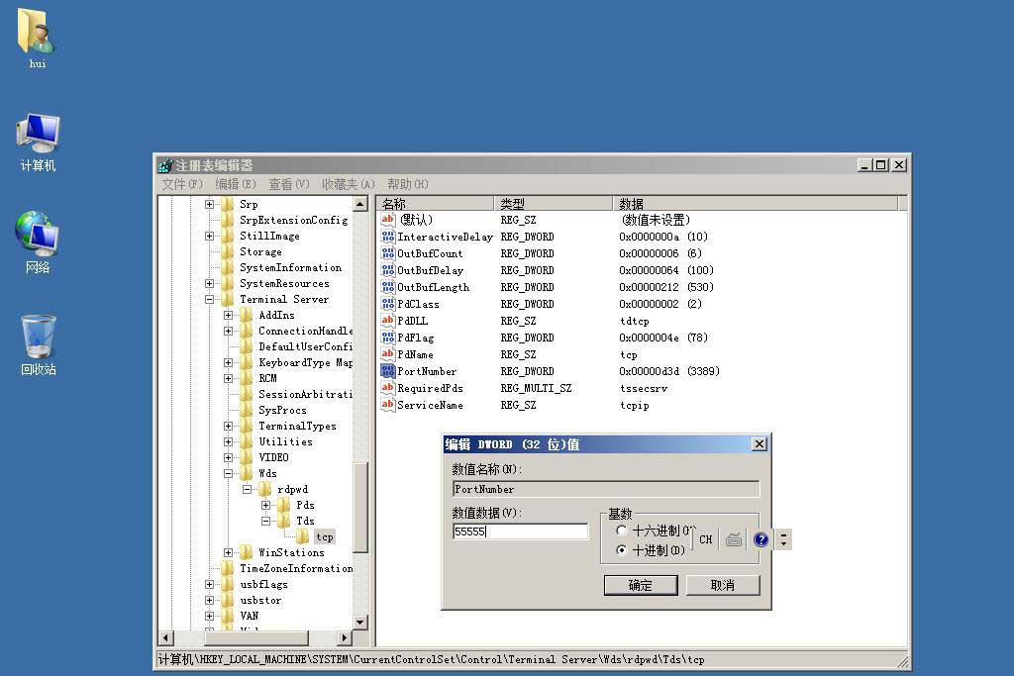Select the SystemInformation tree item
Viewport: 1014px width, 676px height.
coord(290,267)
